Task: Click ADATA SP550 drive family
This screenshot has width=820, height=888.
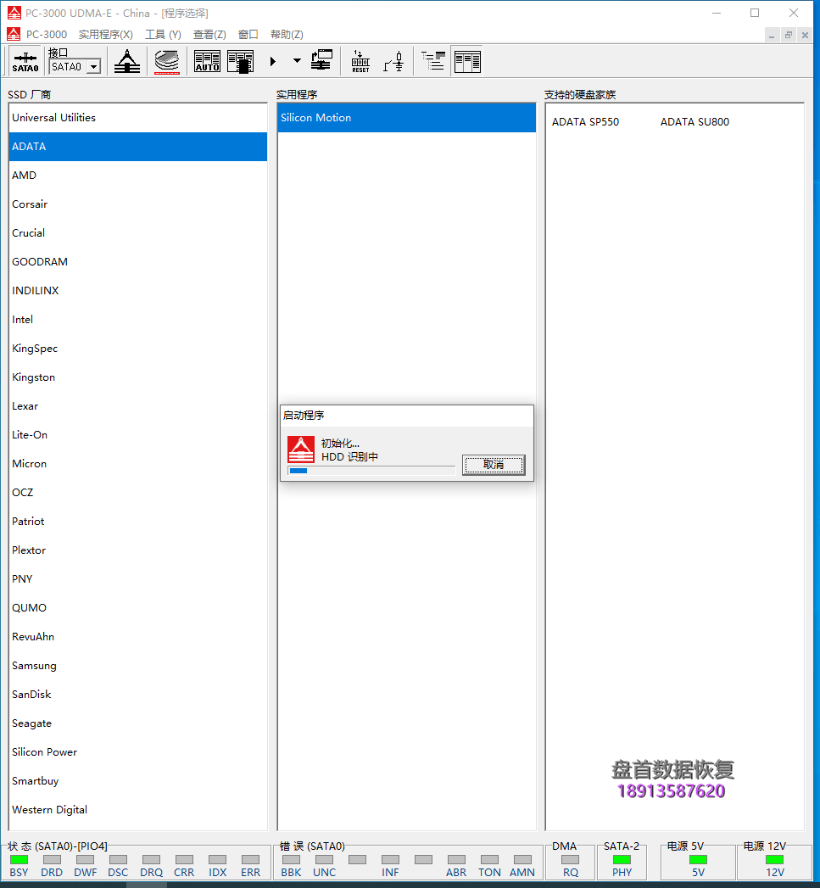Action: click(x=586, y=122)
